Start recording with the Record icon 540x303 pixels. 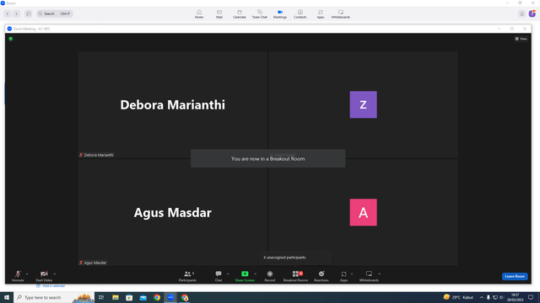(x=270, y=274)
